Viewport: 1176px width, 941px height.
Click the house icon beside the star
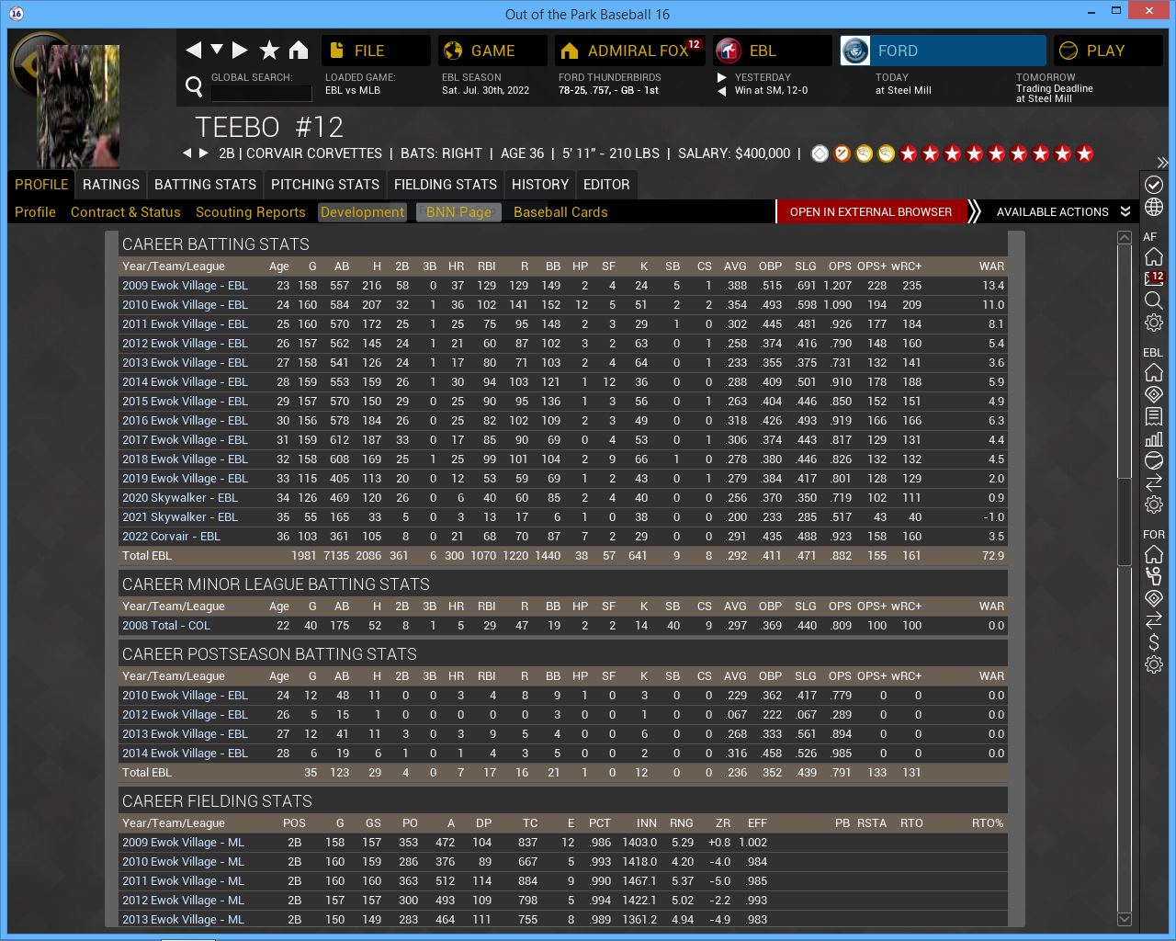coord(299,51)
